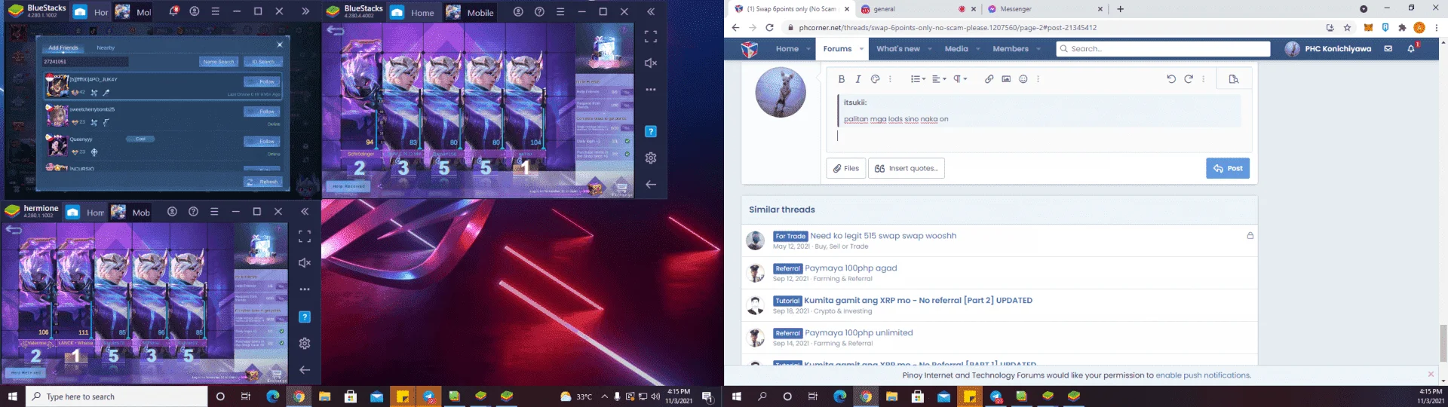Follow player sweetcherrybomb25
Viewport: 1448px width, 407px height.
tap(262, 112)
